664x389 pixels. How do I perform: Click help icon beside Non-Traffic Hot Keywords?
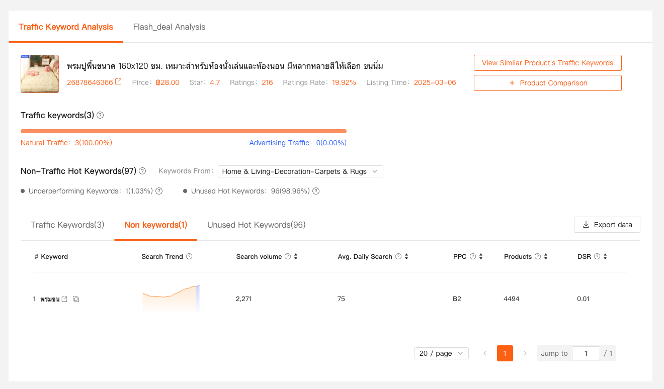point(142,171)
